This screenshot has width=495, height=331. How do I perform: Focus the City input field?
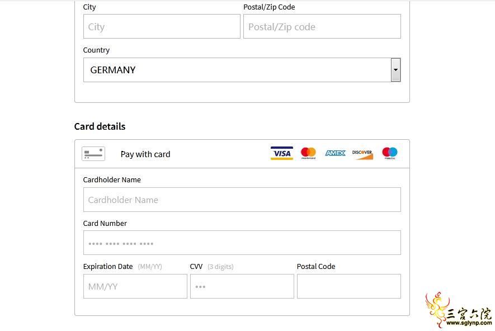pos(162,26)
